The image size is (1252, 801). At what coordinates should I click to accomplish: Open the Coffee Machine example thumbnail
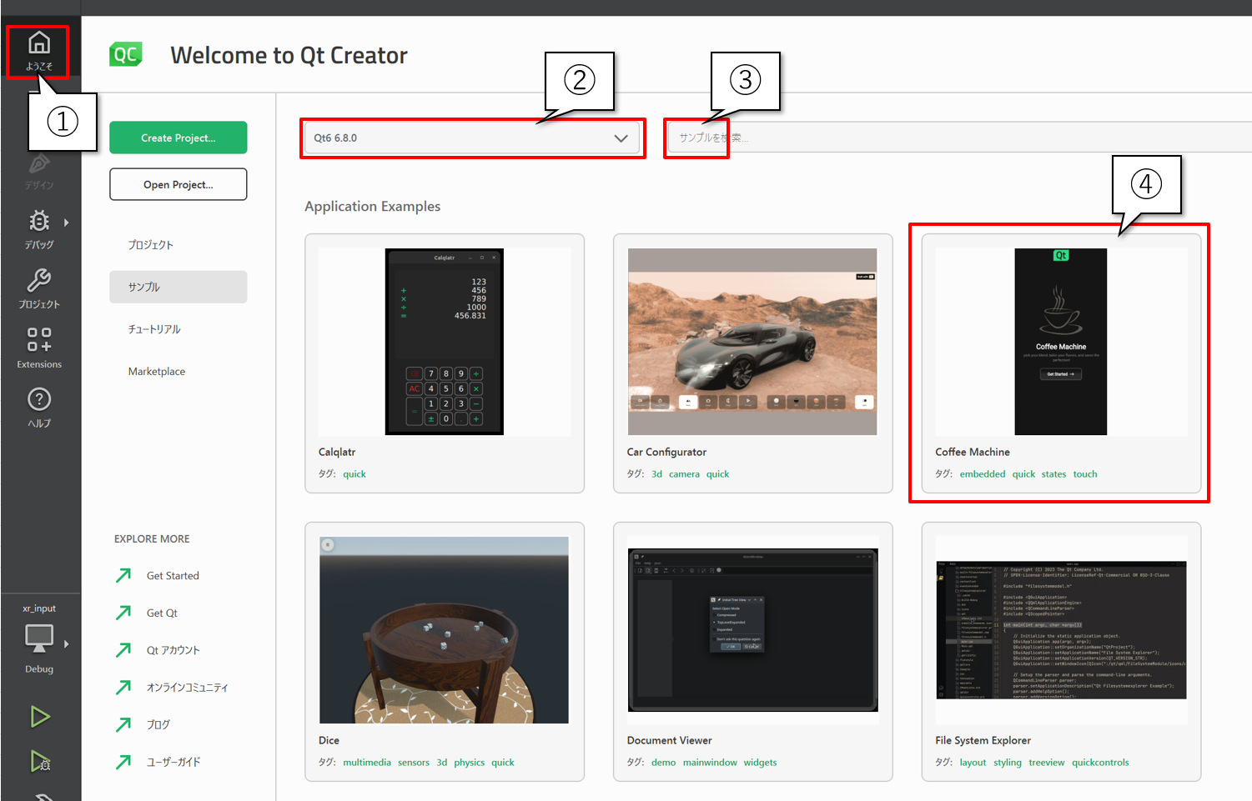coord(1060,342)
